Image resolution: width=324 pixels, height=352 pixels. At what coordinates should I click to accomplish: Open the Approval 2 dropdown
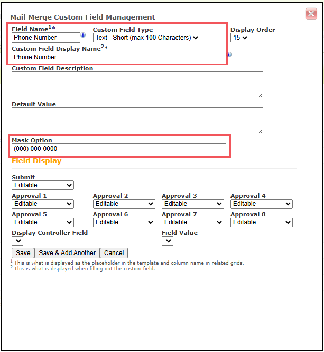coord(124,204)
